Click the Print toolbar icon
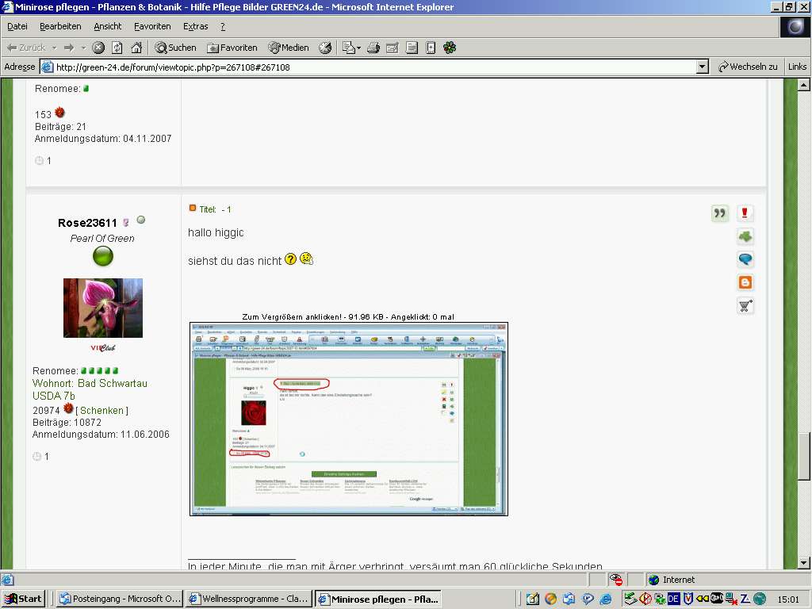812x609 pixels. (373, 48)
